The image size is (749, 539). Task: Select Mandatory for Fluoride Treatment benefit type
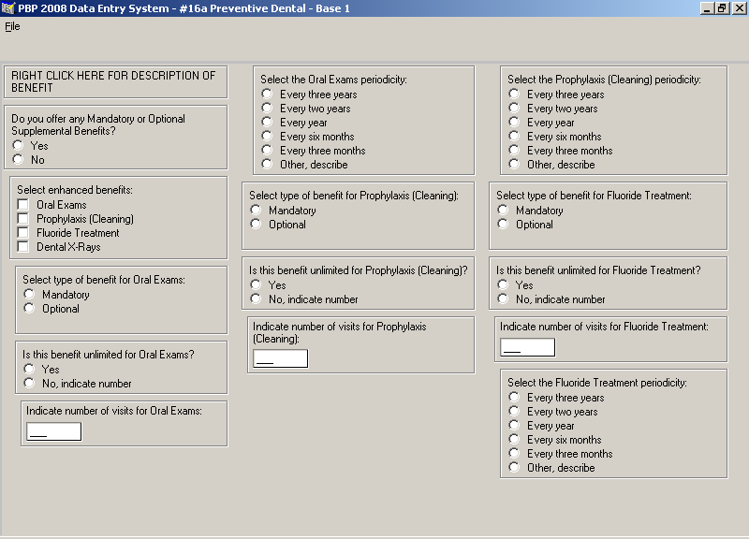pos(503,210)
